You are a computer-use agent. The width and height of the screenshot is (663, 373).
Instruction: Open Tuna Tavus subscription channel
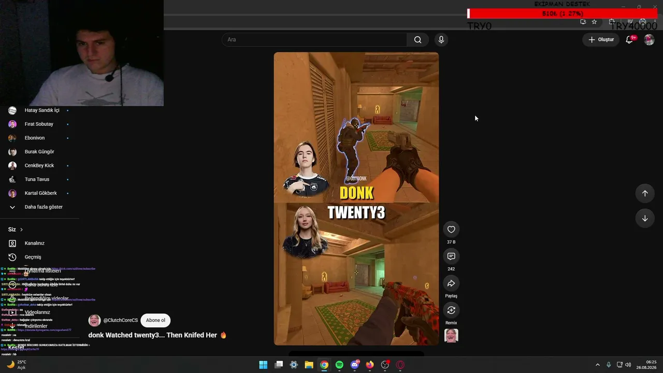39,179
